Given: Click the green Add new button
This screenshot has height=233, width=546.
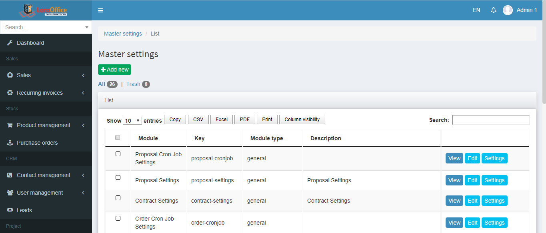Looking at the screenshot, I should 114,70.
